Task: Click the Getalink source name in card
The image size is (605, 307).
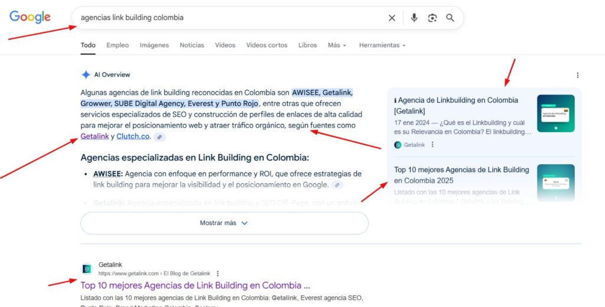Action: (x=414, y=145)
